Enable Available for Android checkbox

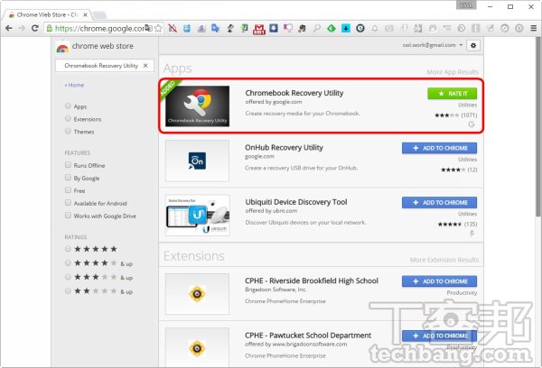[x=68, y=203]
